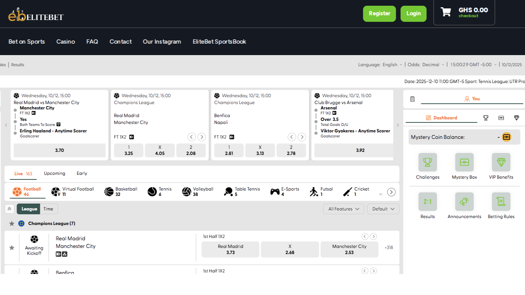The width and height of the screenshot is (525, 295).
Task: Select the Futsal sport
Action: pos(321,192)
